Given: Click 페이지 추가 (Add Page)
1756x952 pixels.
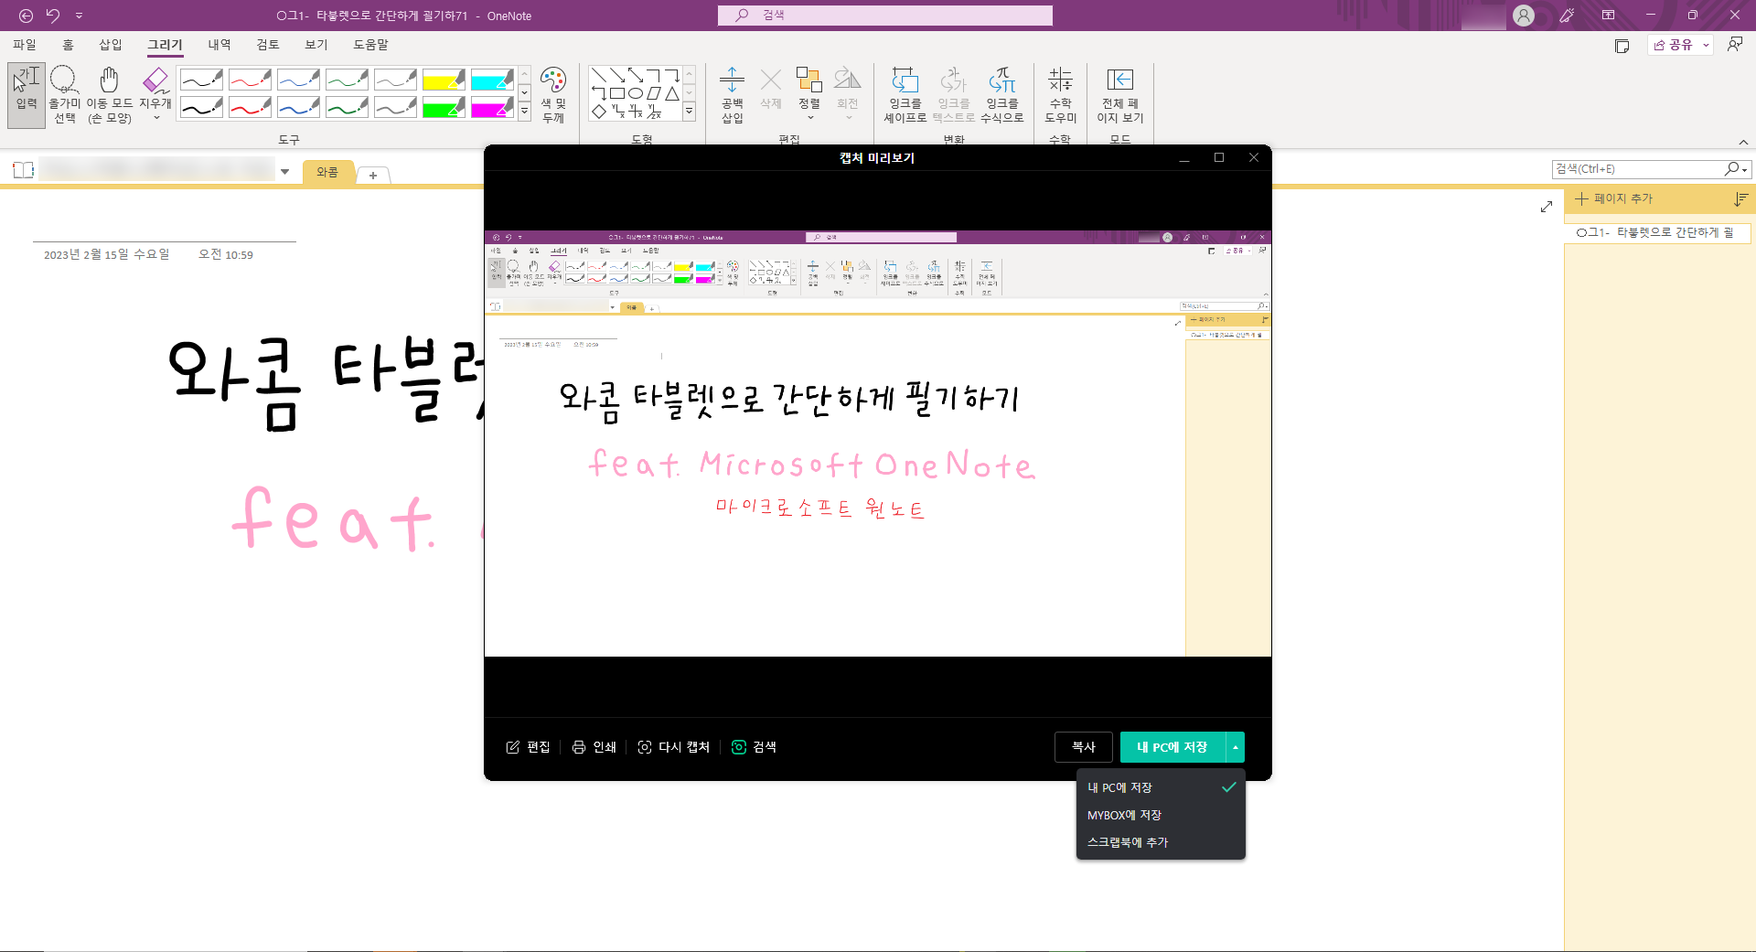Looking at the screenshot, I should 1613,198.
